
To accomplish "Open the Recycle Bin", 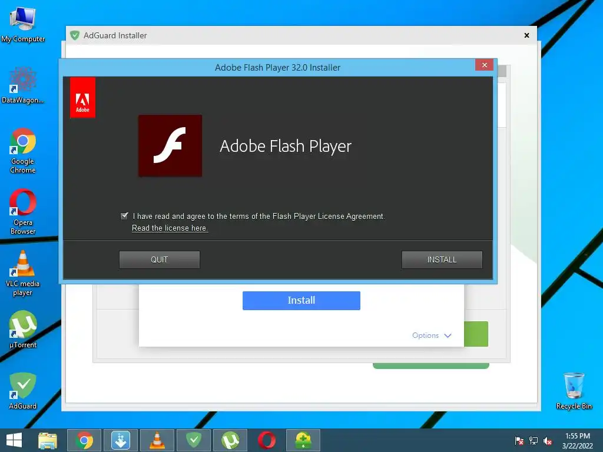I will (574, 391).
